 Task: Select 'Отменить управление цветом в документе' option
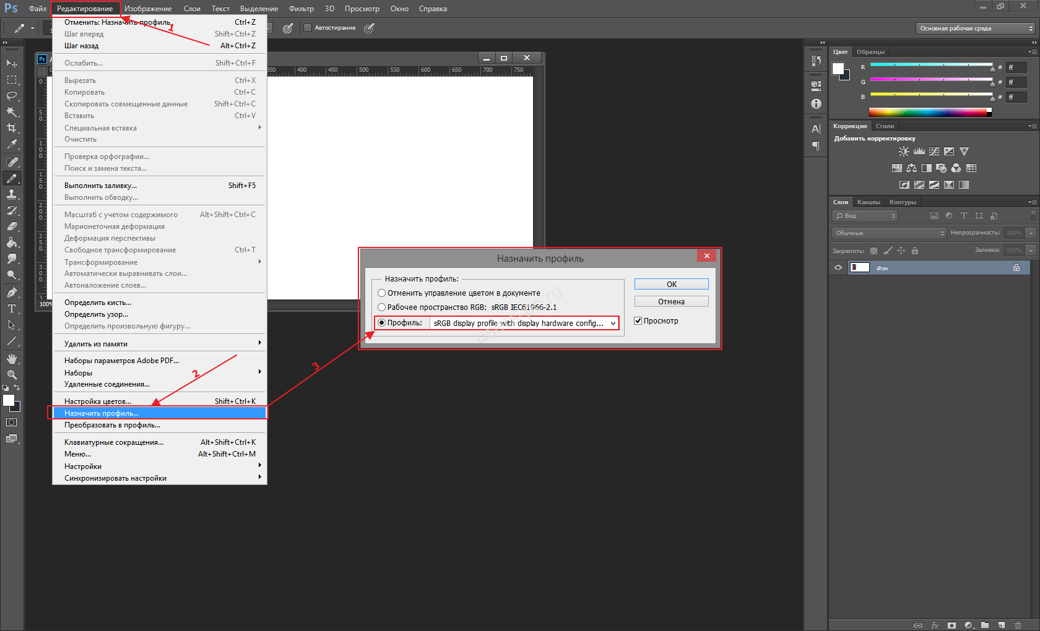click(x=382, y=293)
